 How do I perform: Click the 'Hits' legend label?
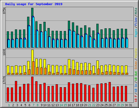(x=136, y=11)
